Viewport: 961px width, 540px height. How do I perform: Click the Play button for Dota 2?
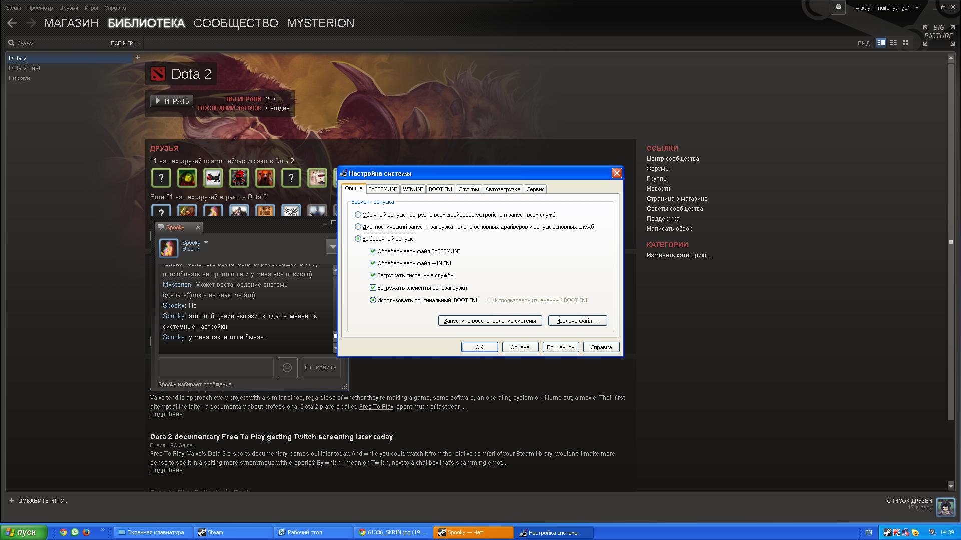[172, 101]
